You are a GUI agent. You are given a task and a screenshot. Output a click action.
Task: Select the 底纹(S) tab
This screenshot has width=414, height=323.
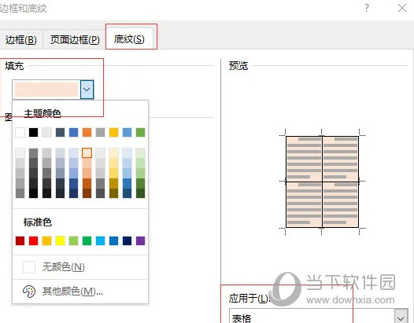(x=129, y=39)
